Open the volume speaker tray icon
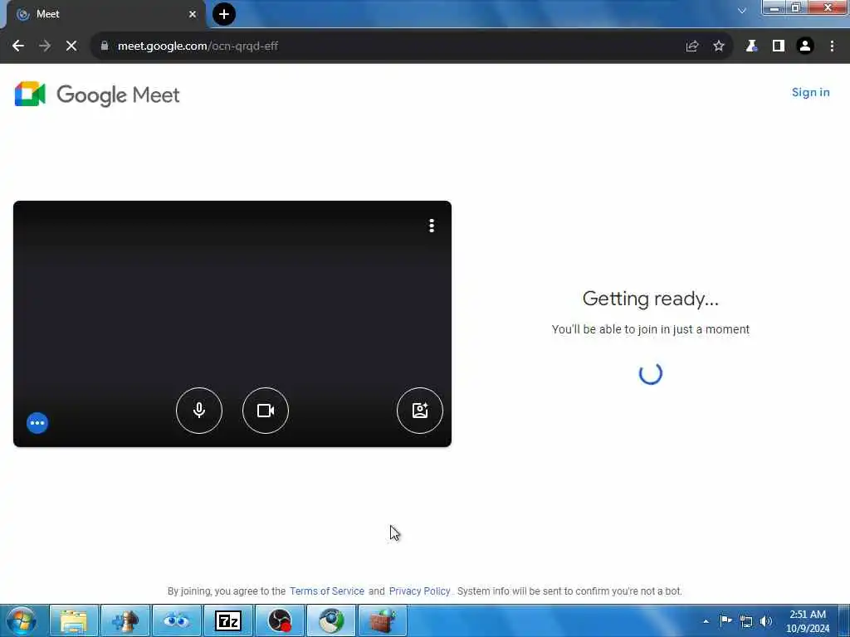850x637 pixels. point(766,621)
